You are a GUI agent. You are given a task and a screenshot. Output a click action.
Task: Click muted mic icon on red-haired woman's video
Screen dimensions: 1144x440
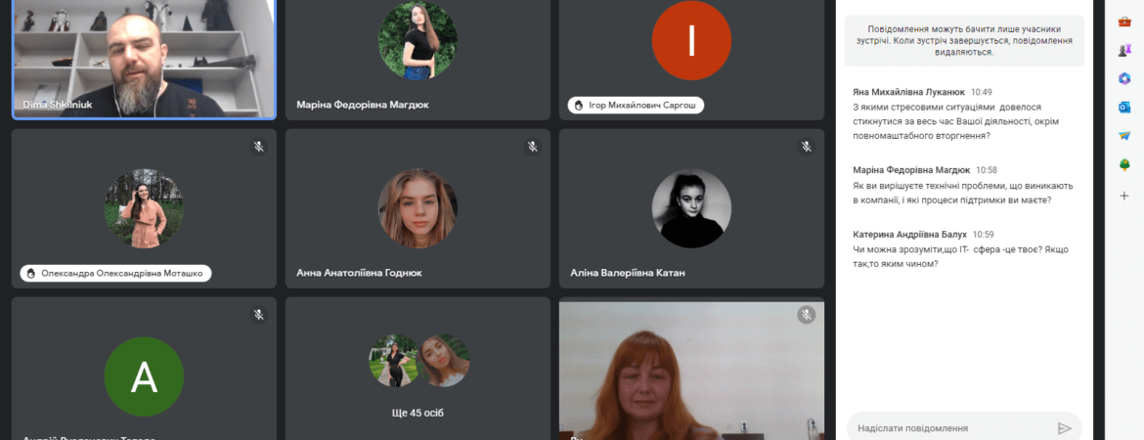coord(807,315)
